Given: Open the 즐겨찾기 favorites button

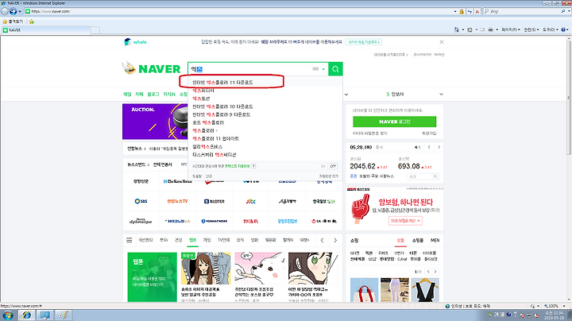Looking at the screenshot, I should pyautogui.click(x=13, y=21).
